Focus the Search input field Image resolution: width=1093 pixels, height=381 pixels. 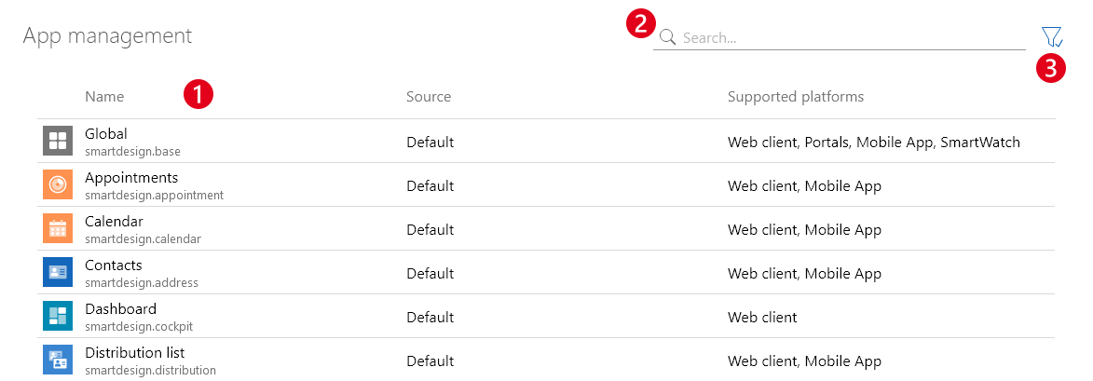[x=848, y=38]
